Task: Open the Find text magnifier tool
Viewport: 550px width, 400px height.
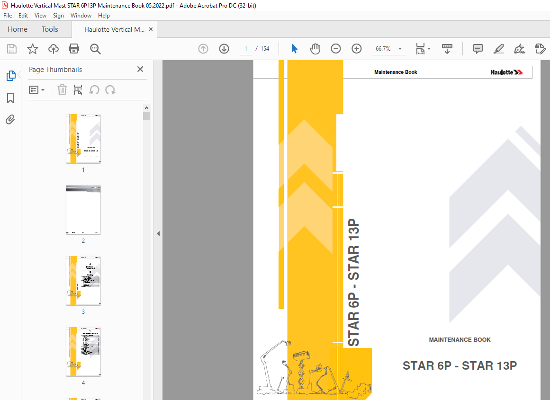Action: tap(95, 49)
